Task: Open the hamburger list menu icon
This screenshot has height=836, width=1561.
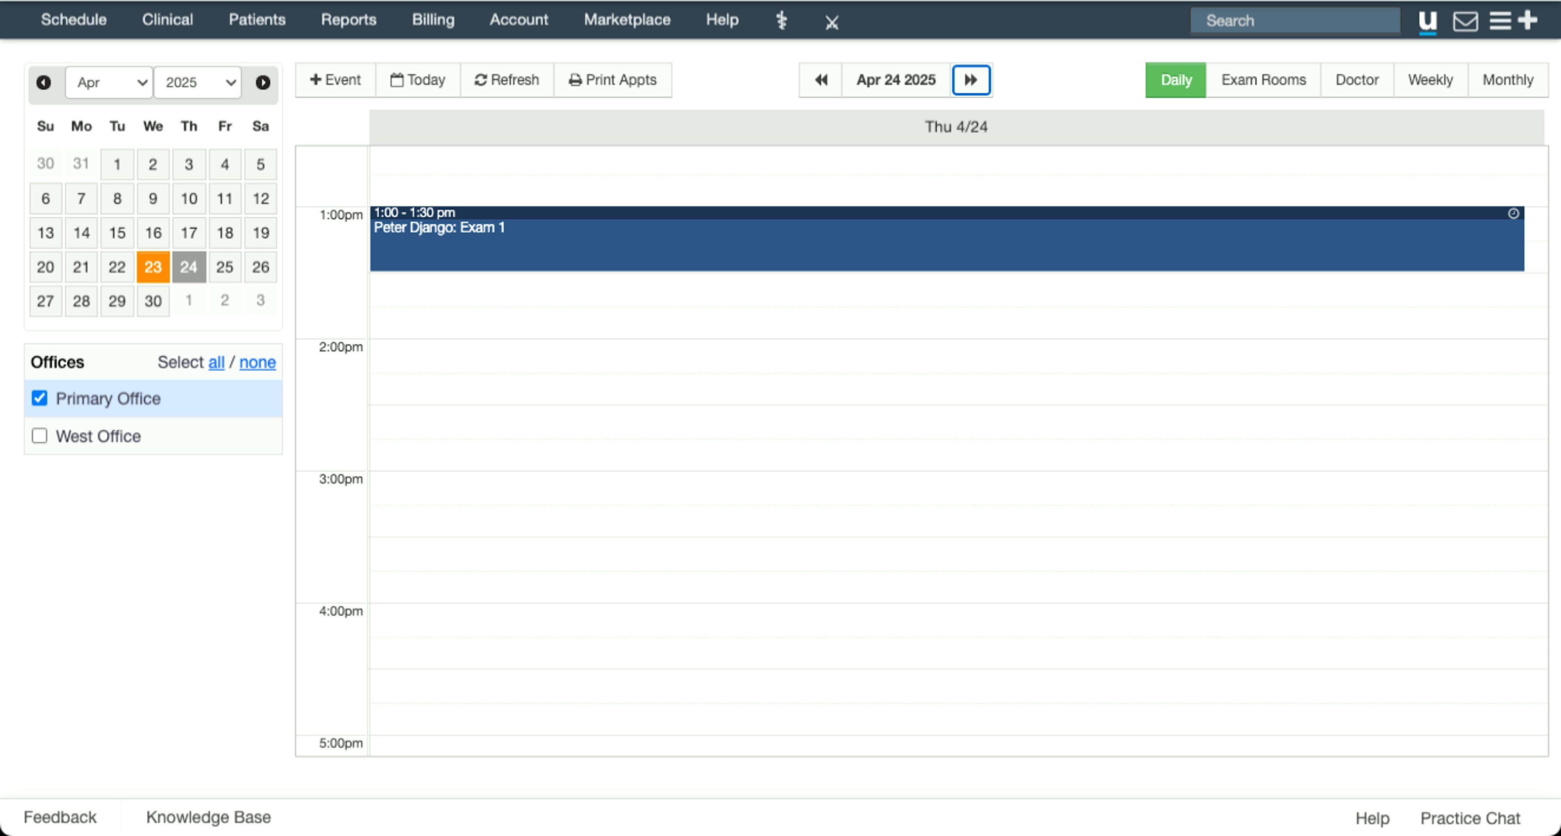Action: click(x=1501, y=21)
